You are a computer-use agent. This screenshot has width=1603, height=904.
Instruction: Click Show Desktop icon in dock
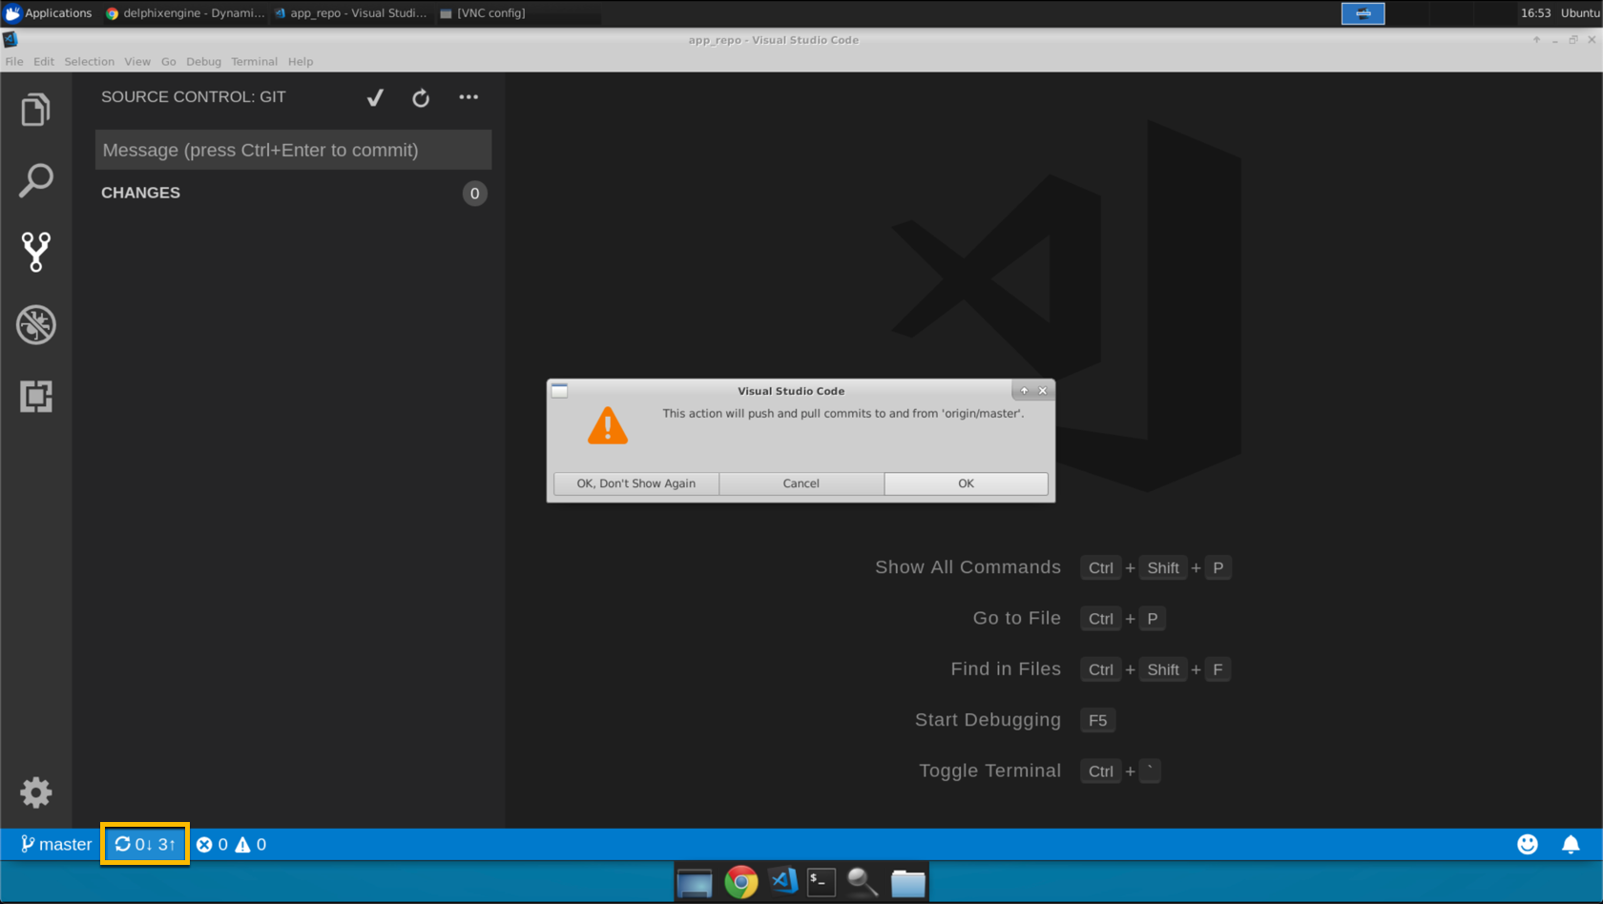pyautogui.click(x=695, y=883)
